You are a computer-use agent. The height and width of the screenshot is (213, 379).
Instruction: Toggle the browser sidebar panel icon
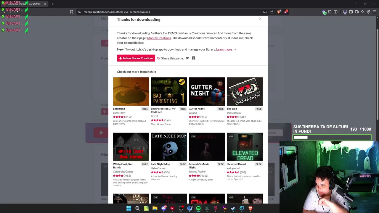(351, 12)
